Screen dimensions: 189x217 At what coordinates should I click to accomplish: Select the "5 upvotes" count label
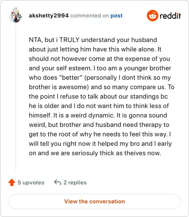click(x=31, y=183)
